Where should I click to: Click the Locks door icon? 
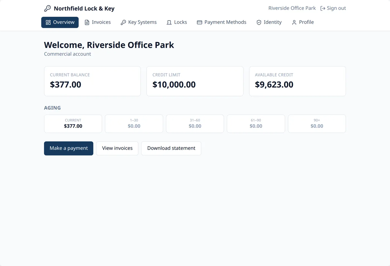tap(169, 22)
